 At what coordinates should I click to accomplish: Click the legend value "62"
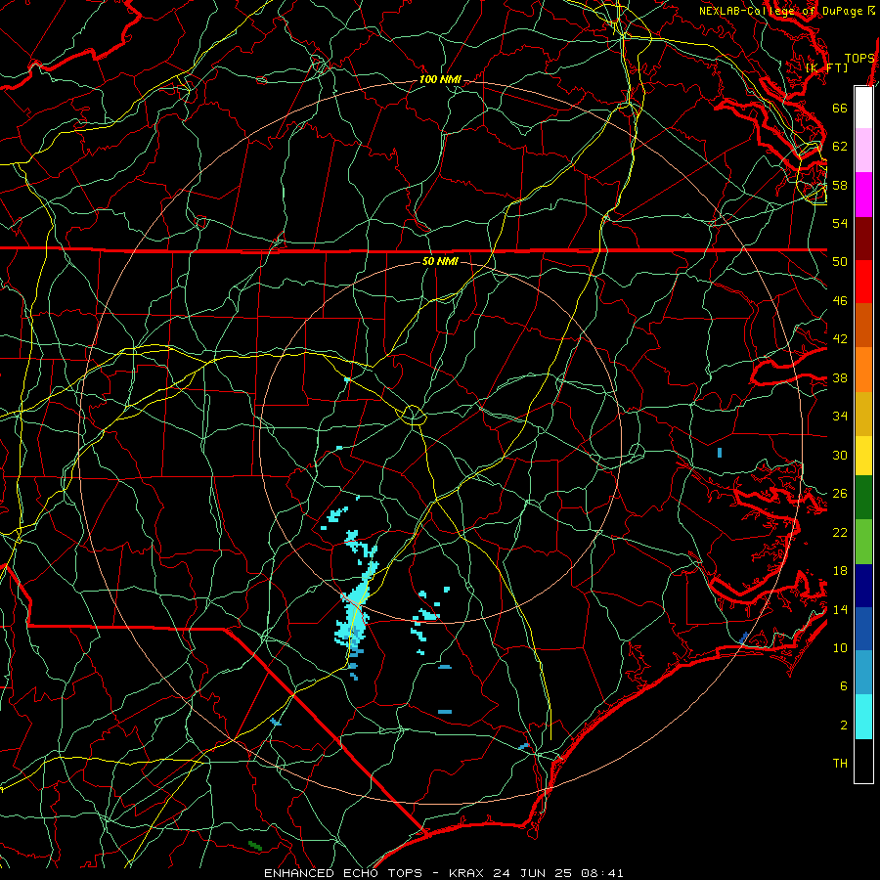[840, 147]
